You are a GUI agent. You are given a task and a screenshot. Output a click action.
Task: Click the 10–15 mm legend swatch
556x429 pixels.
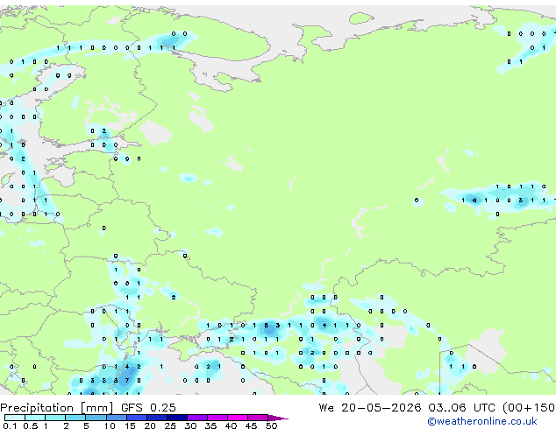pos(116,418)
